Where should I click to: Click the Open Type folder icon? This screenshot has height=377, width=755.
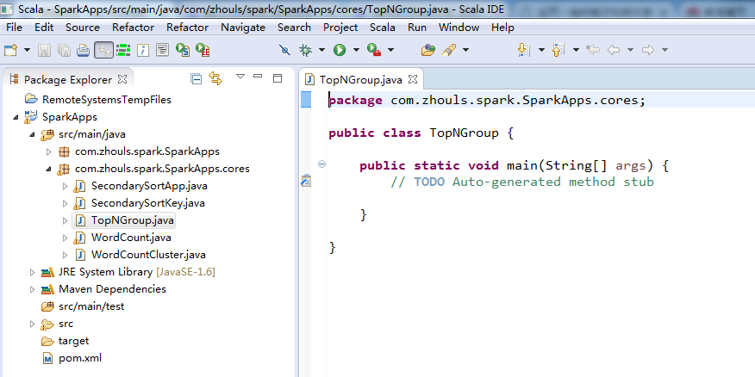pos(428,50)
